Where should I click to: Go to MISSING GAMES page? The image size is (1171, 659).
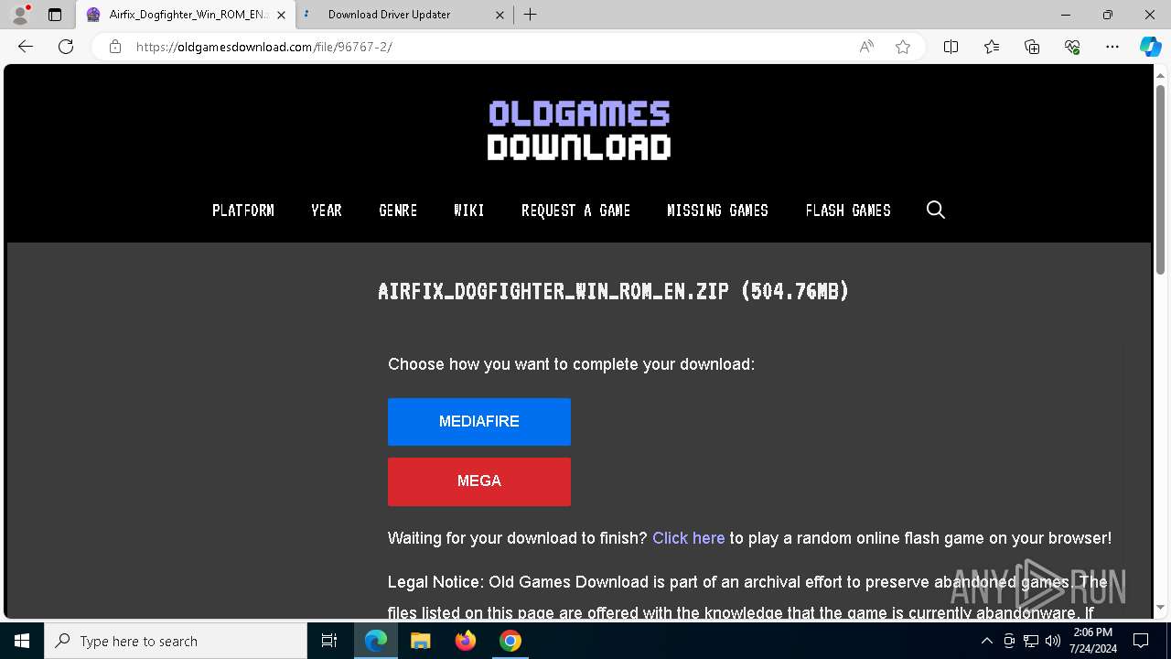[x=718, y=211]
